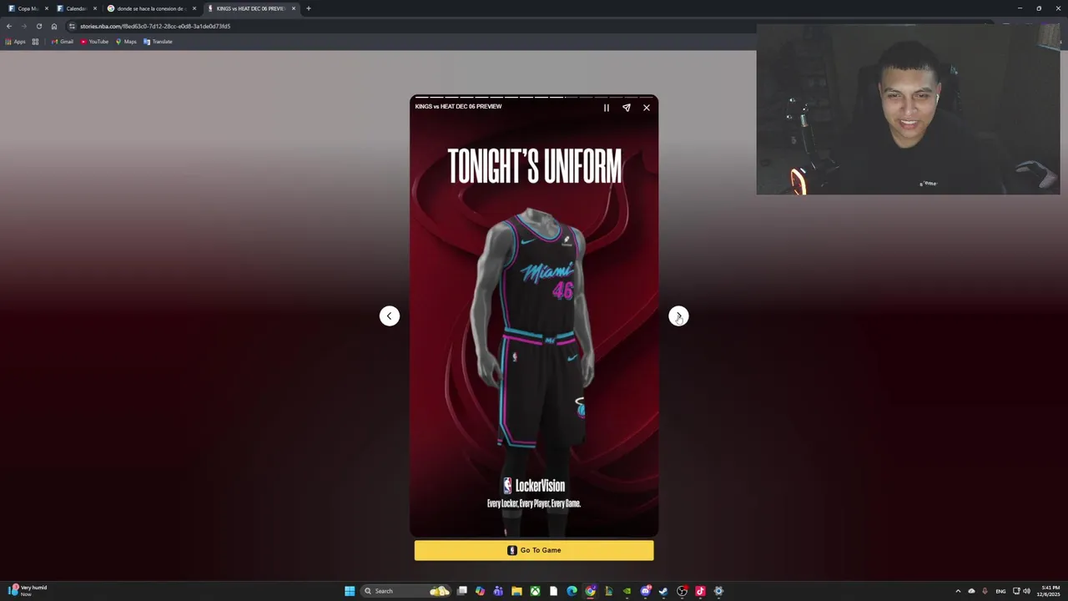Open network settings tray icon
The width and height of the screenshot is (1068, 601).
tap(1015, 591)
